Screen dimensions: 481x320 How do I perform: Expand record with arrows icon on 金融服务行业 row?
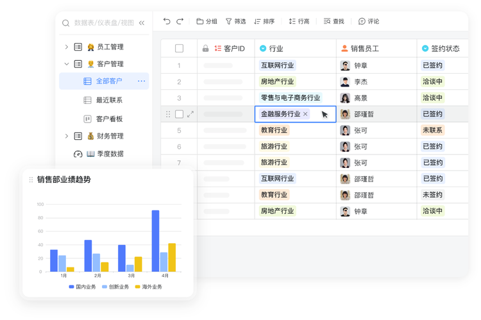click(190, 114)
